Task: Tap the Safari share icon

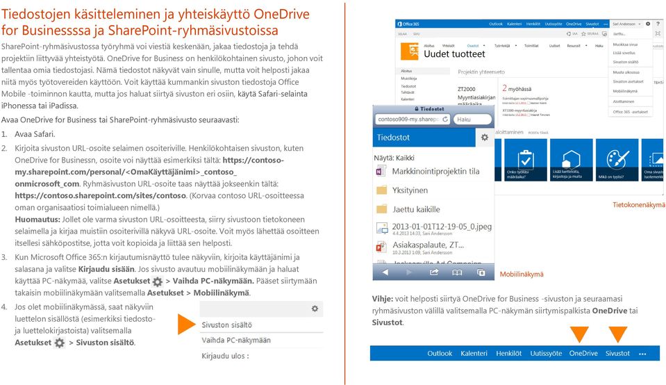Action: click(x=433, y=272)
